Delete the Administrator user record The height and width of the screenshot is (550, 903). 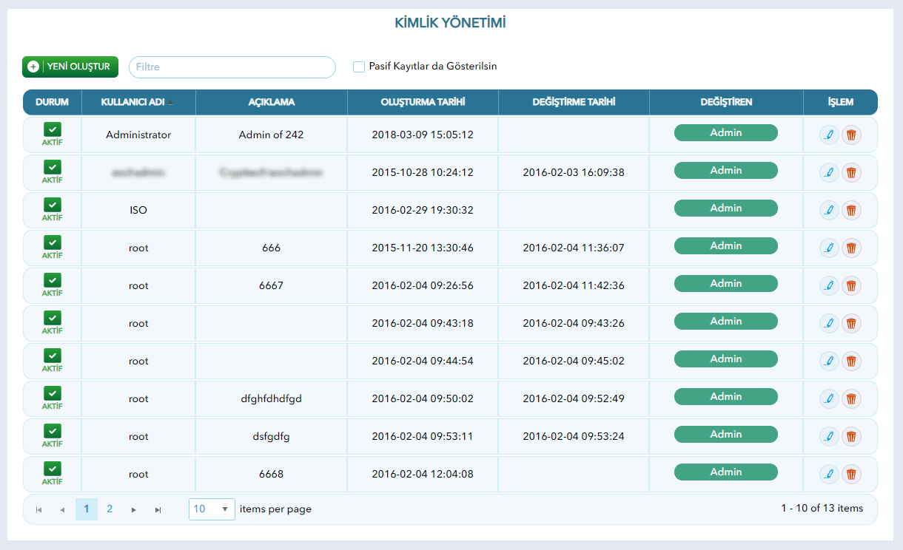851,135
